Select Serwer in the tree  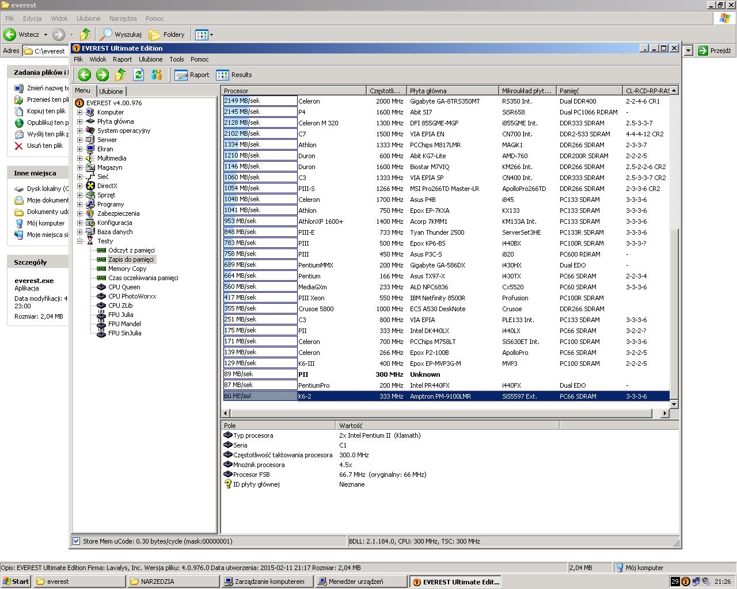click(107, 140)
